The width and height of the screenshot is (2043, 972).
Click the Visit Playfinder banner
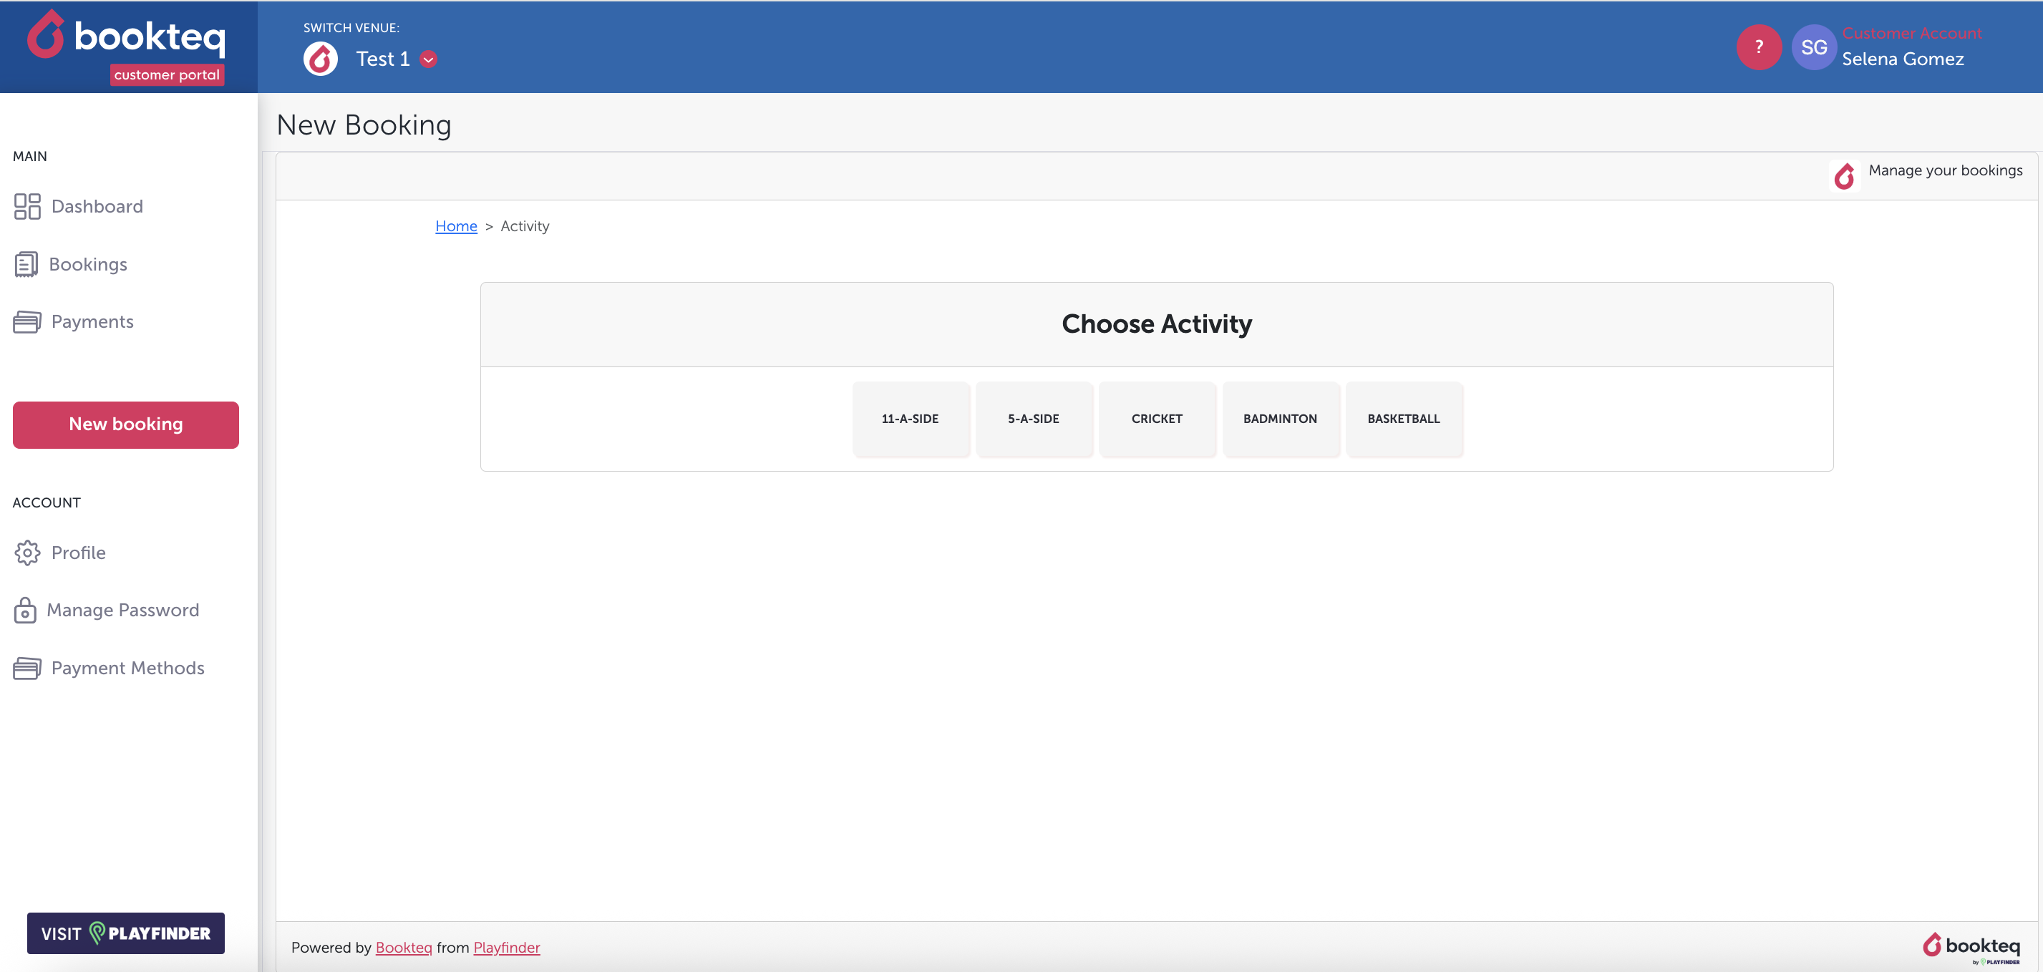(125, 933)
